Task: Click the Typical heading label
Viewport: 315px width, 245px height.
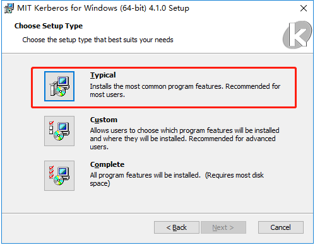Action: [x=103, y=75]
